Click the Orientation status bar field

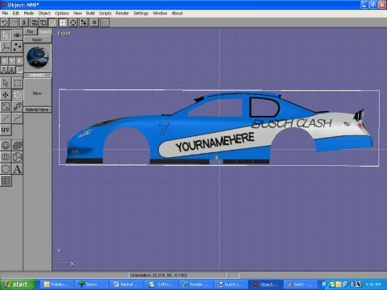(178, 275)
